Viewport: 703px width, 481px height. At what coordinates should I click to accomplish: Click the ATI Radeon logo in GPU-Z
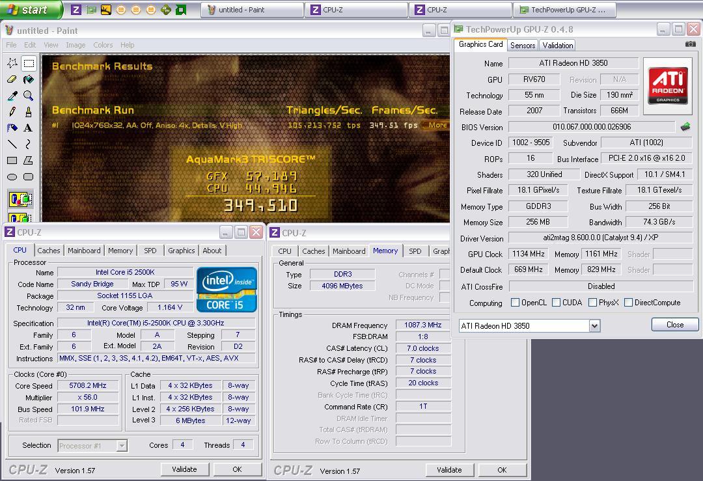[x=668, y=85]
